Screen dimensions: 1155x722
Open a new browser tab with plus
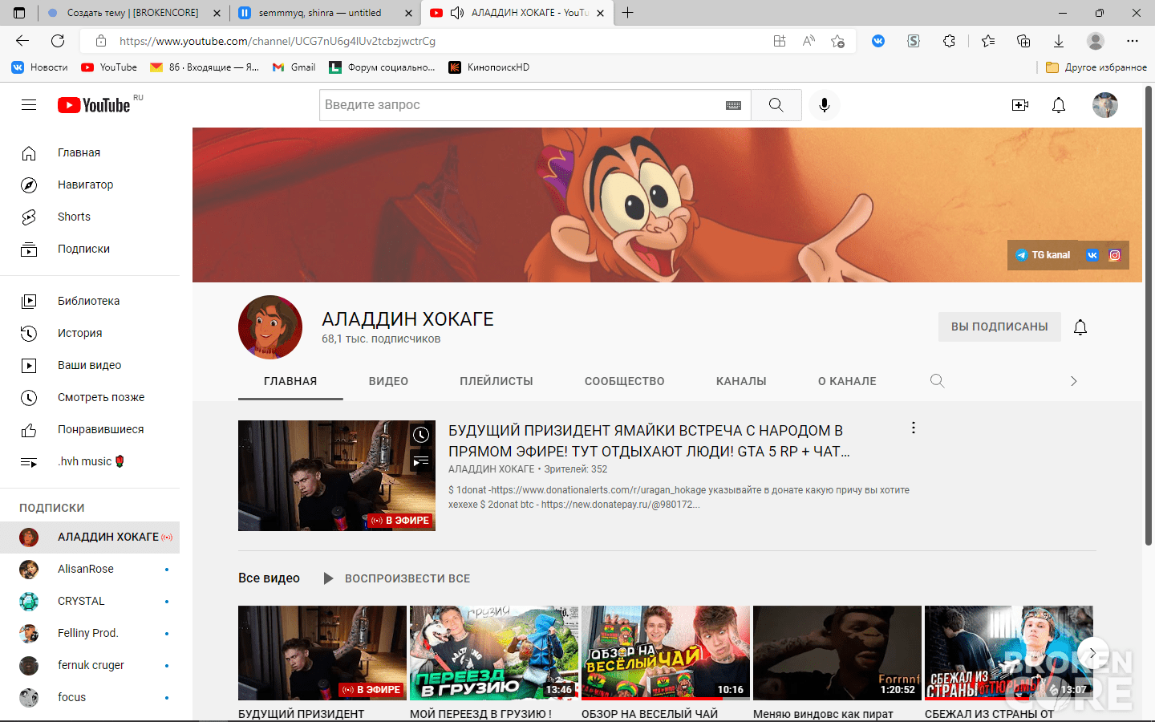[628, 13]
